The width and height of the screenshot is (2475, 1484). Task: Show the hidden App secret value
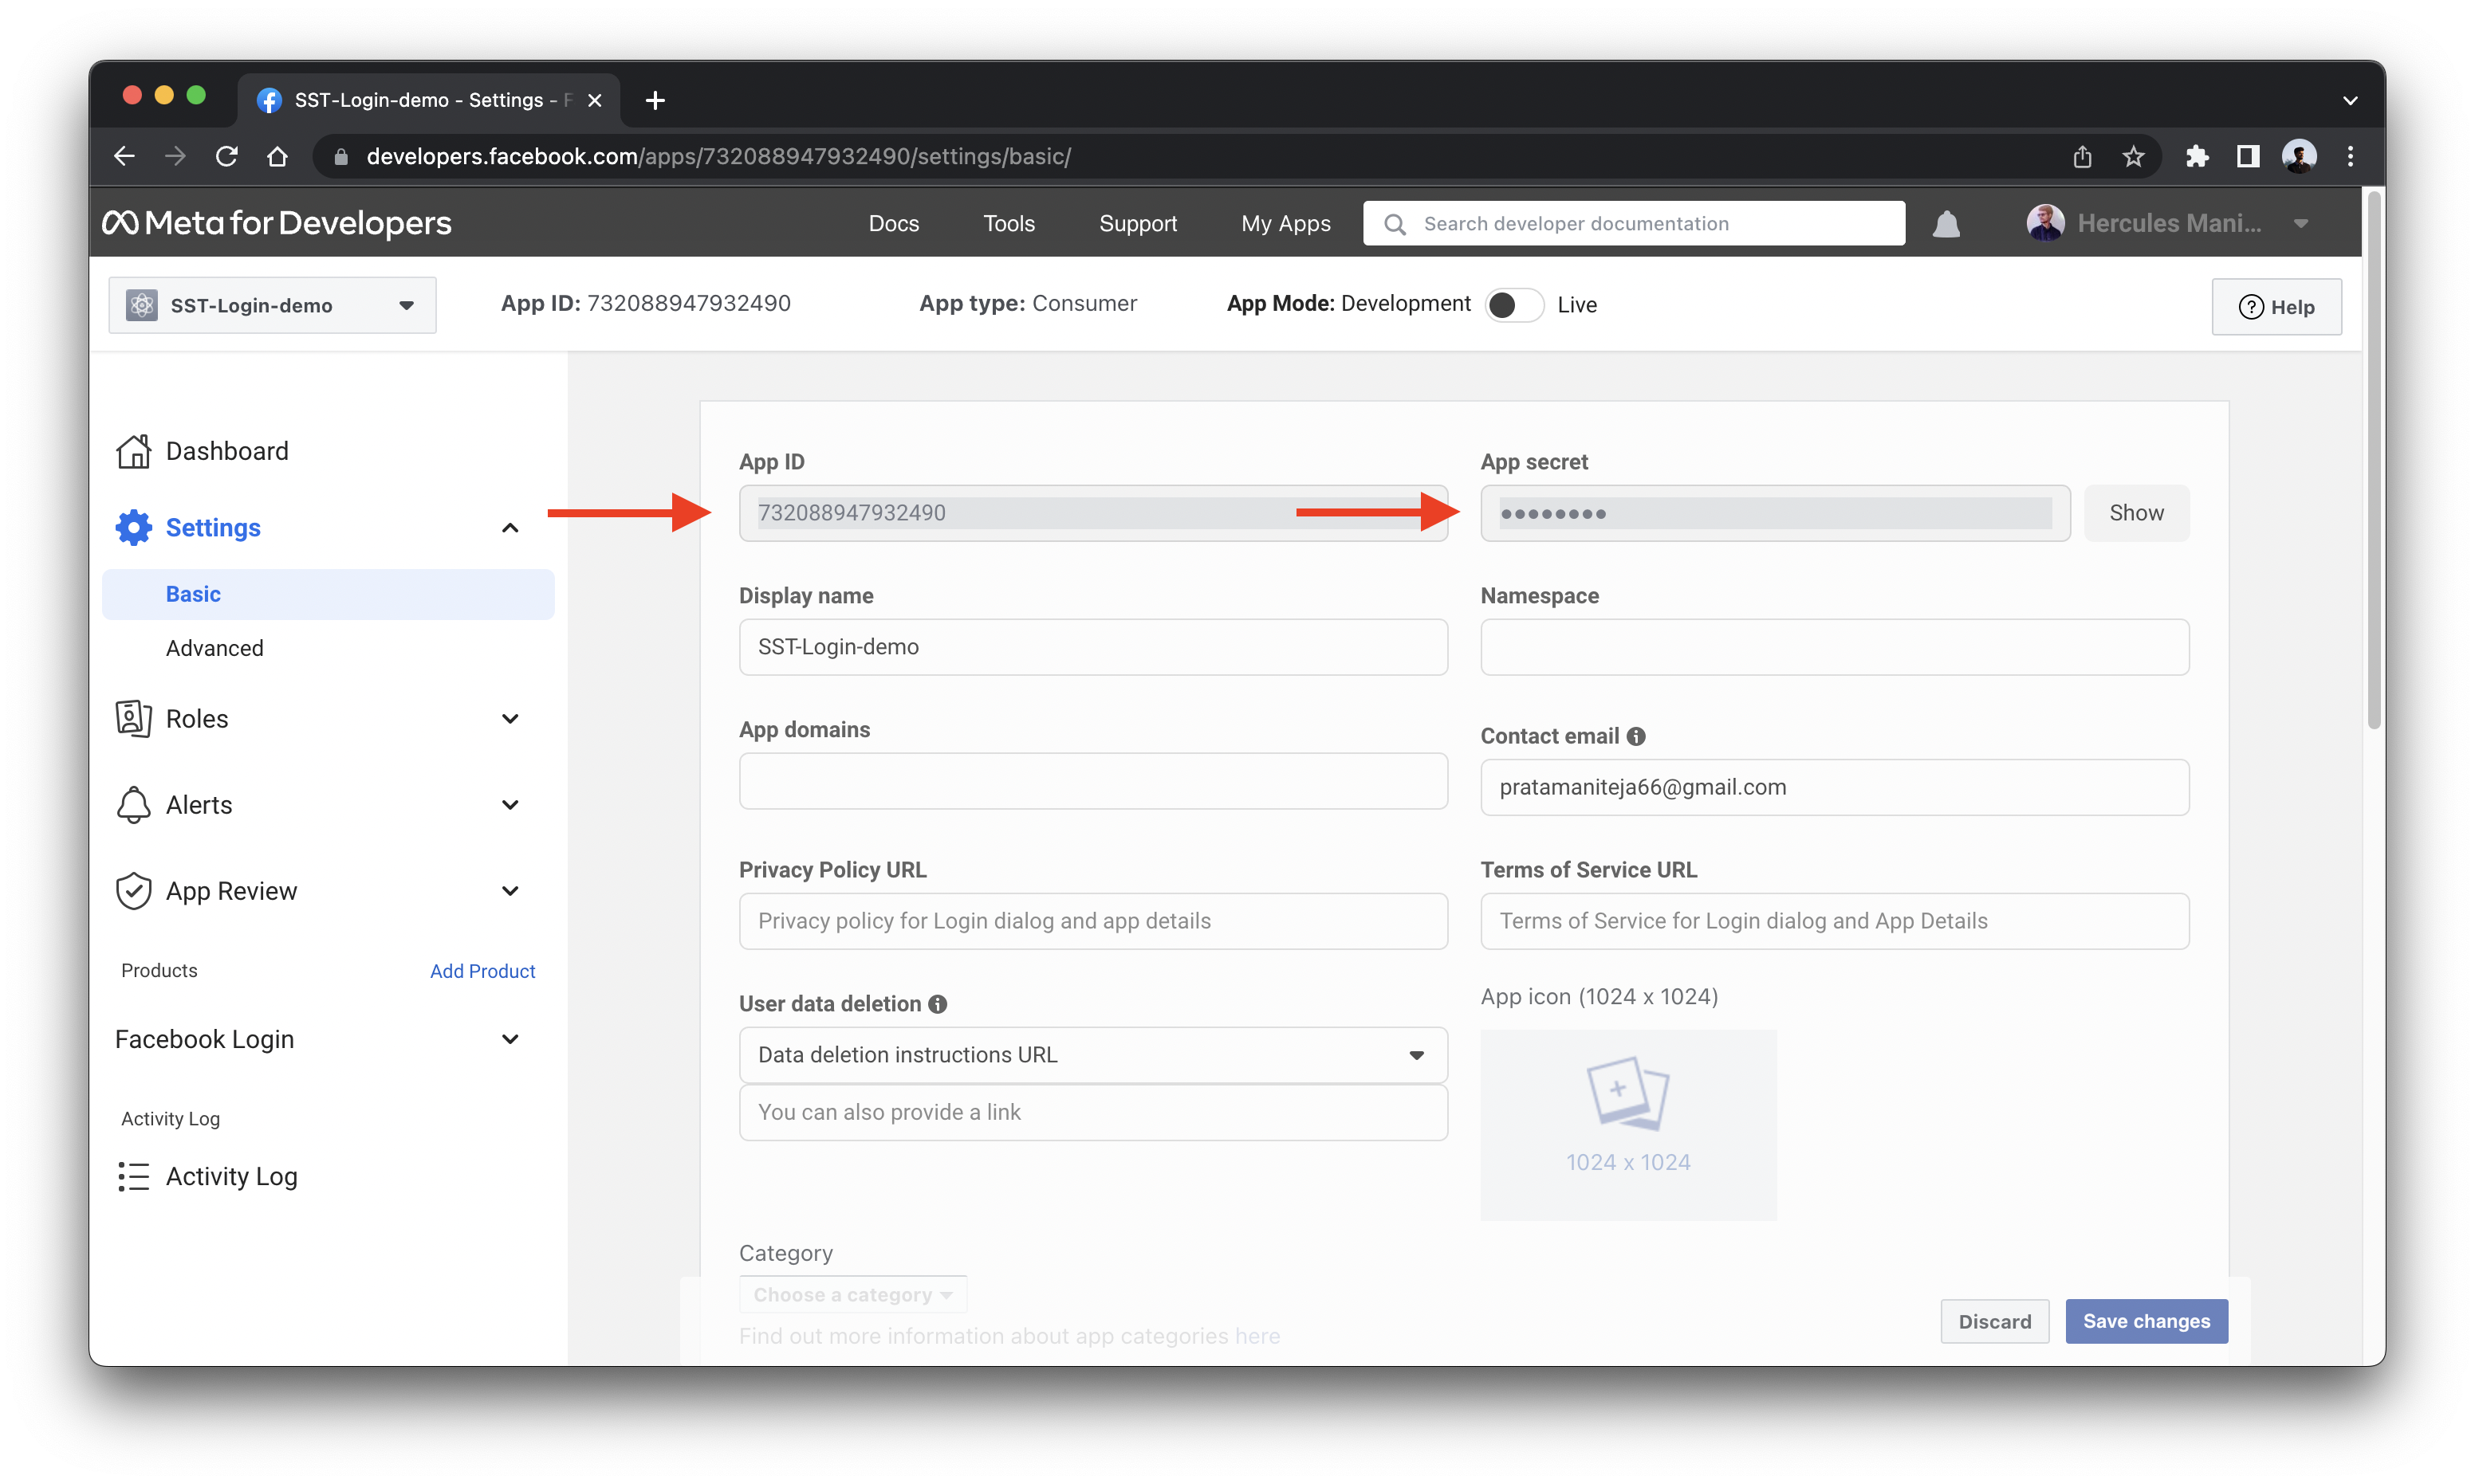click(x=2136, y=512)
